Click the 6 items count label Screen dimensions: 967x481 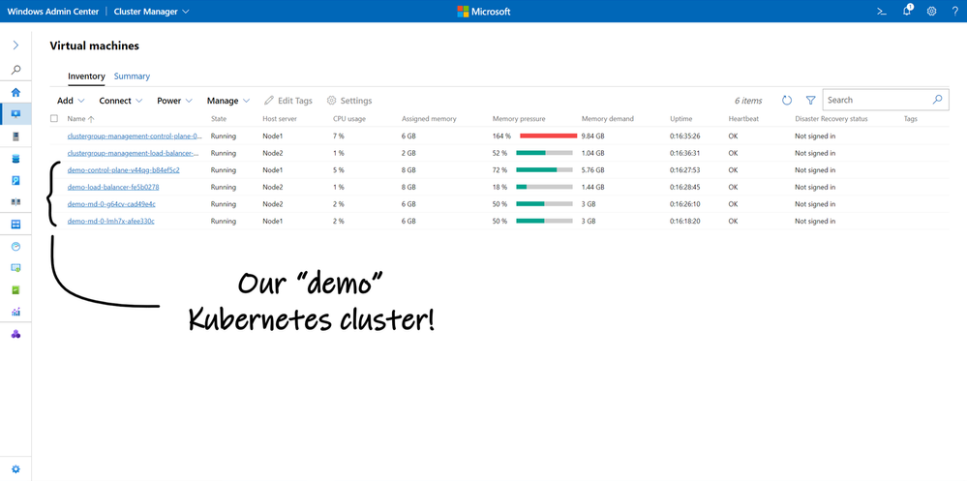click(748, 101)
